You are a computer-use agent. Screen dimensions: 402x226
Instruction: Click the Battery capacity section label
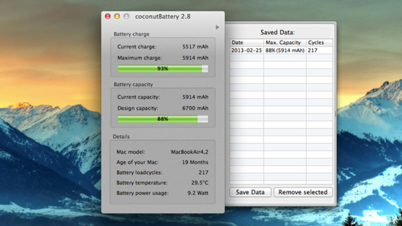pos(133,84)
